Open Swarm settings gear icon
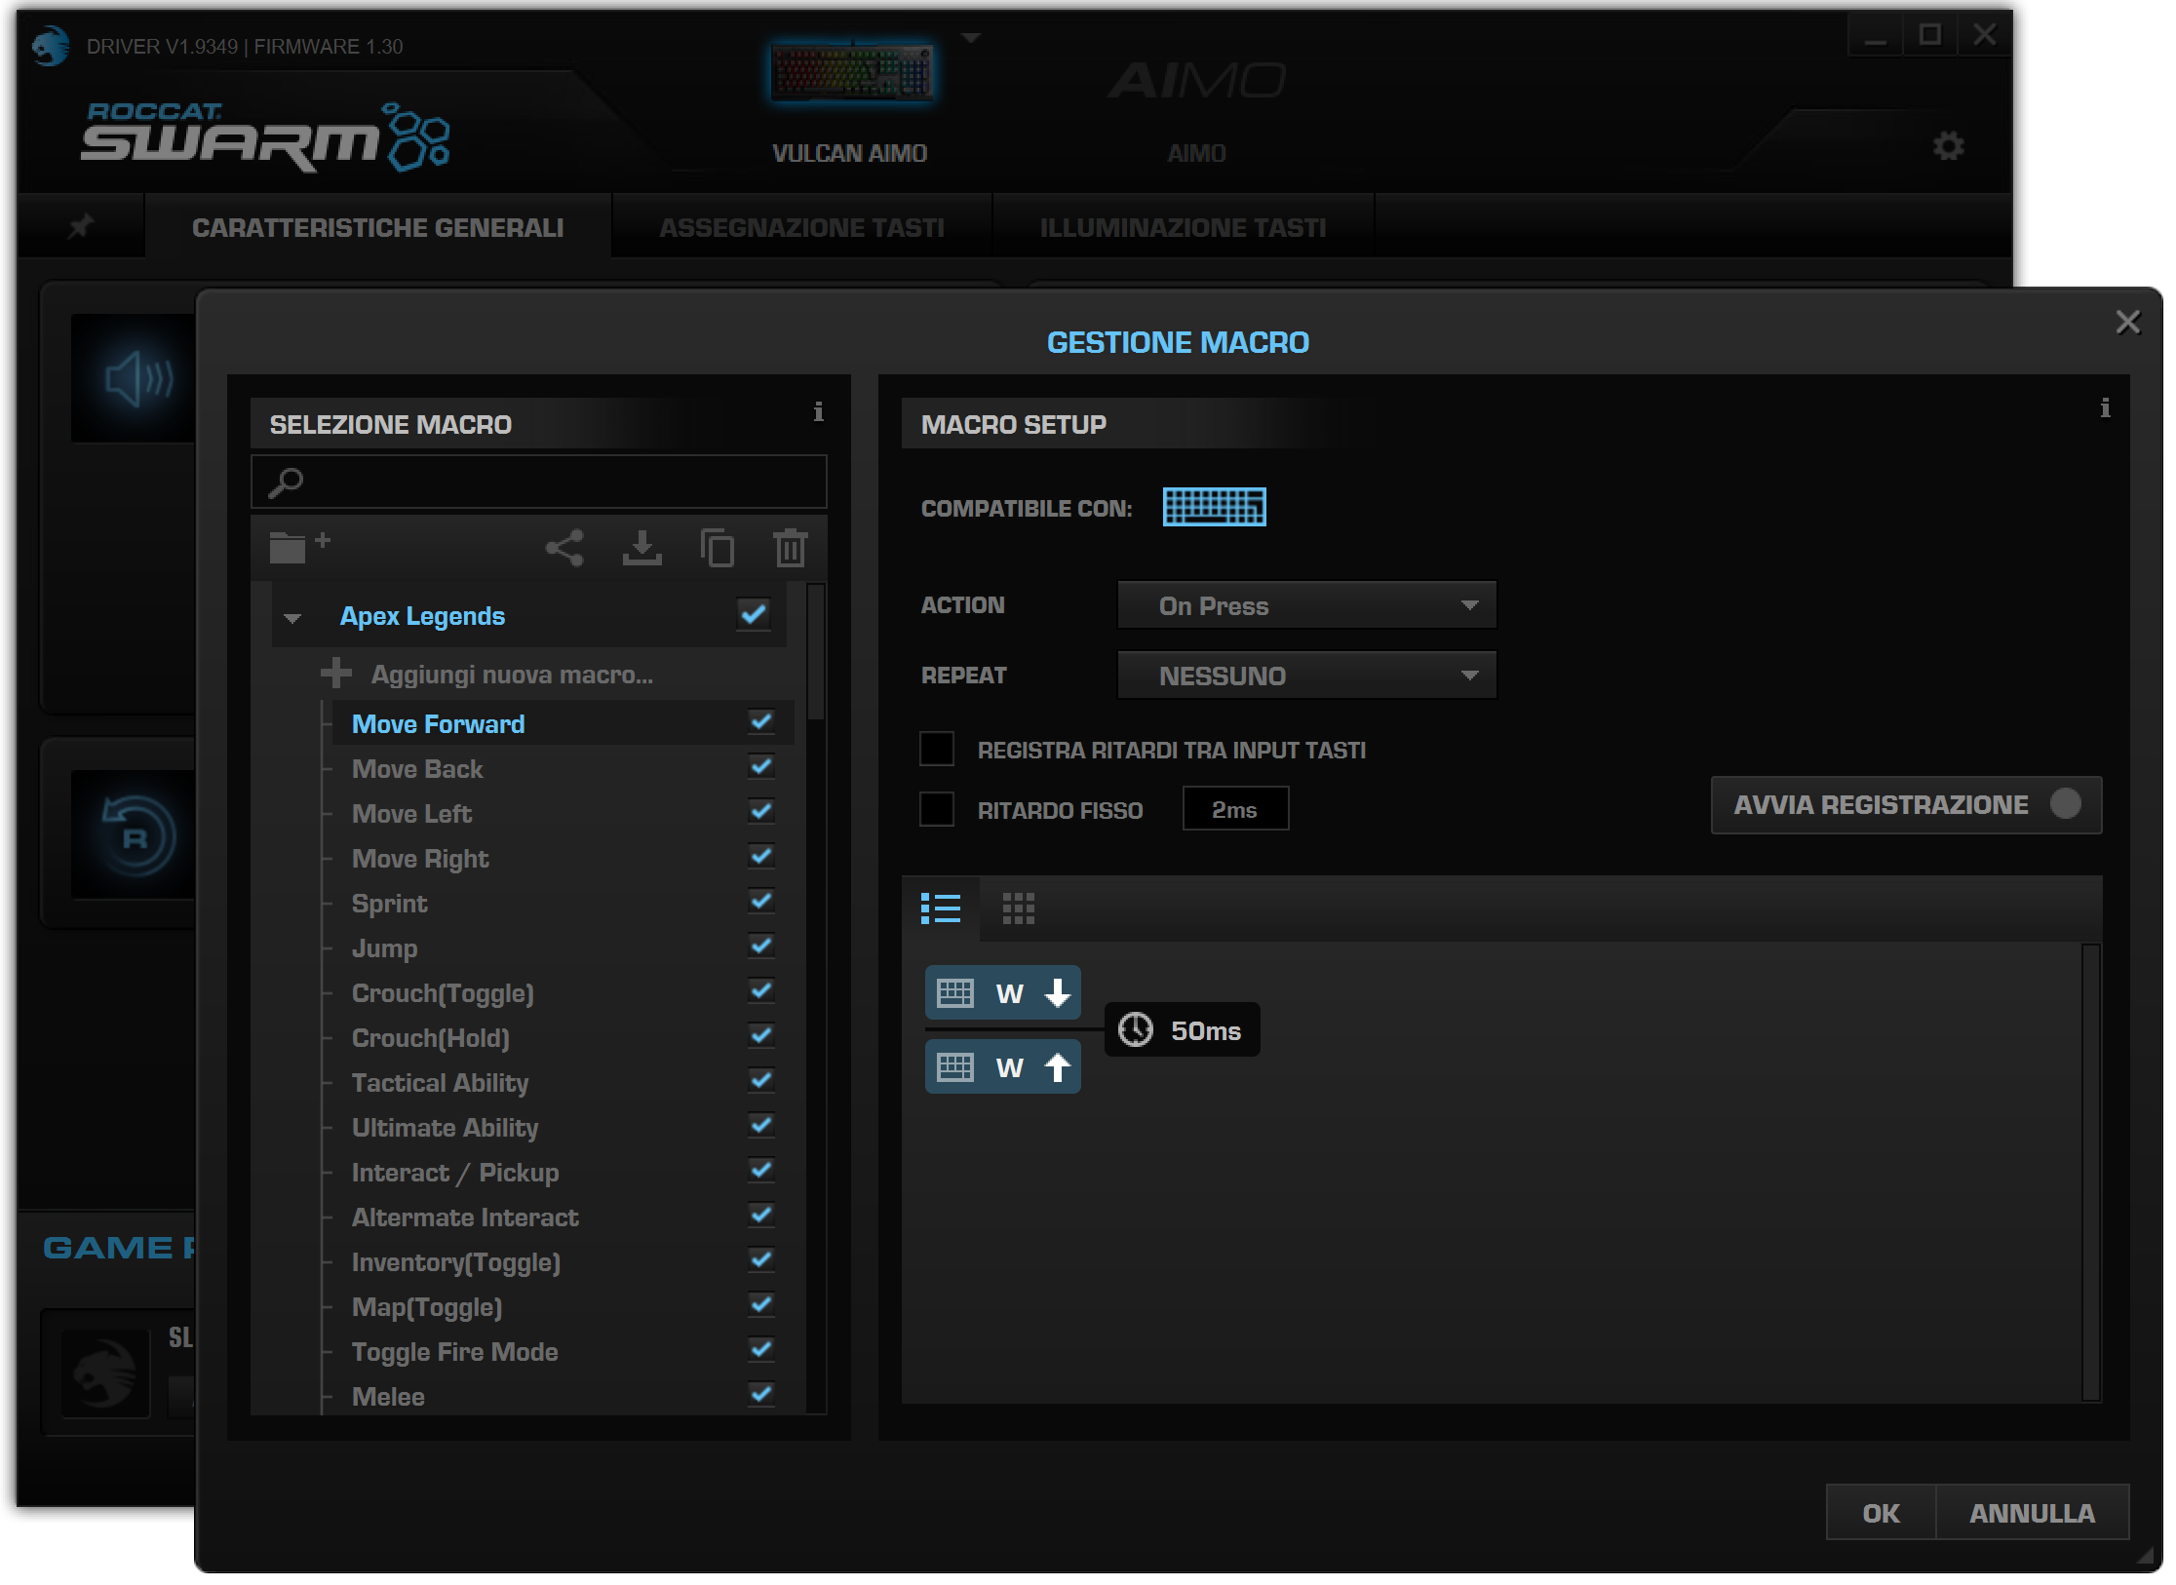The image size is (2176, 1585). (x=1948, y=146)
